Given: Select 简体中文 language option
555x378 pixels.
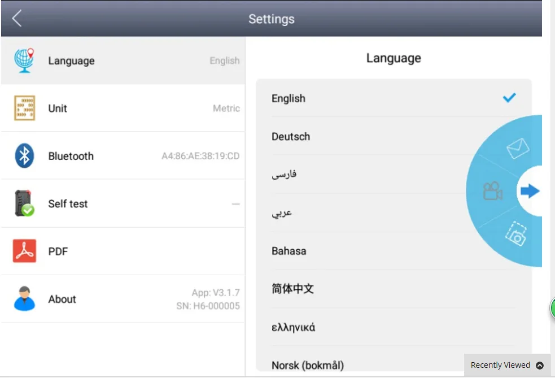Looking at the screenshot, I should (394, 289).
